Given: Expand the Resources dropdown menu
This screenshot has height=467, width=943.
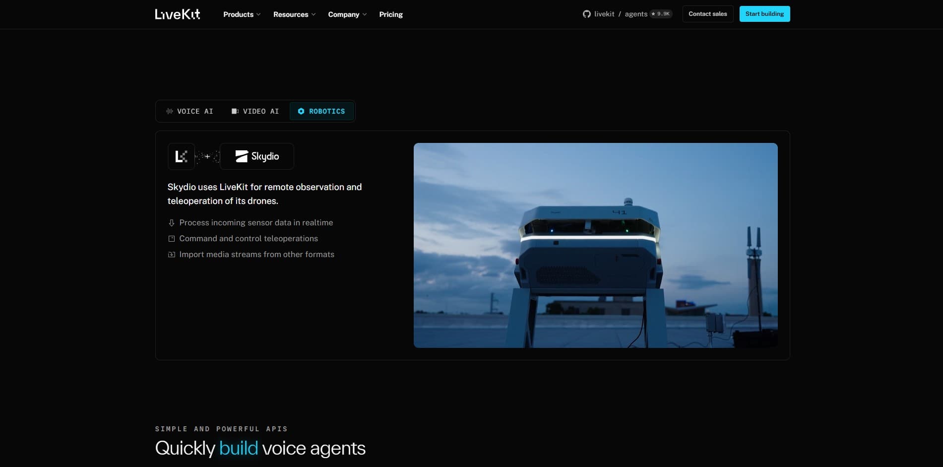Looking at the screenshot, I should click(294, 14).
